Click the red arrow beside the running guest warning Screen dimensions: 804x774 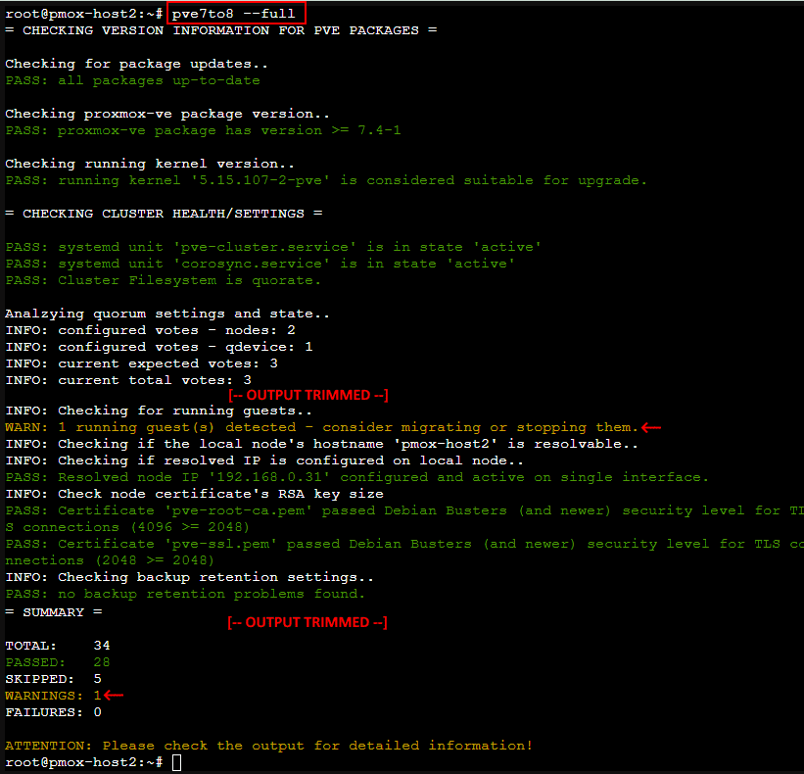coord(651,427)
